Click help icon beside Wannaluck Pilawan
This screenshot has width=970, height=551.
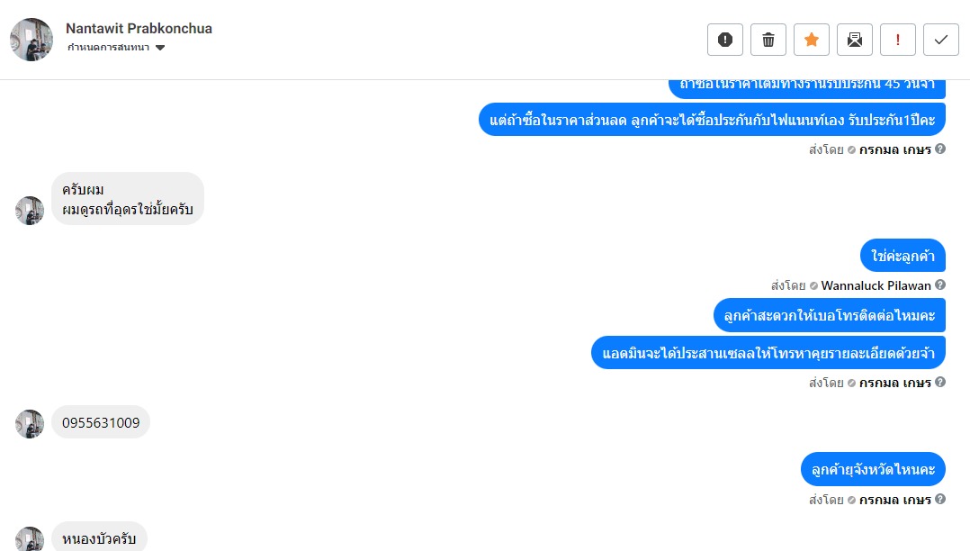click(940, 285)
